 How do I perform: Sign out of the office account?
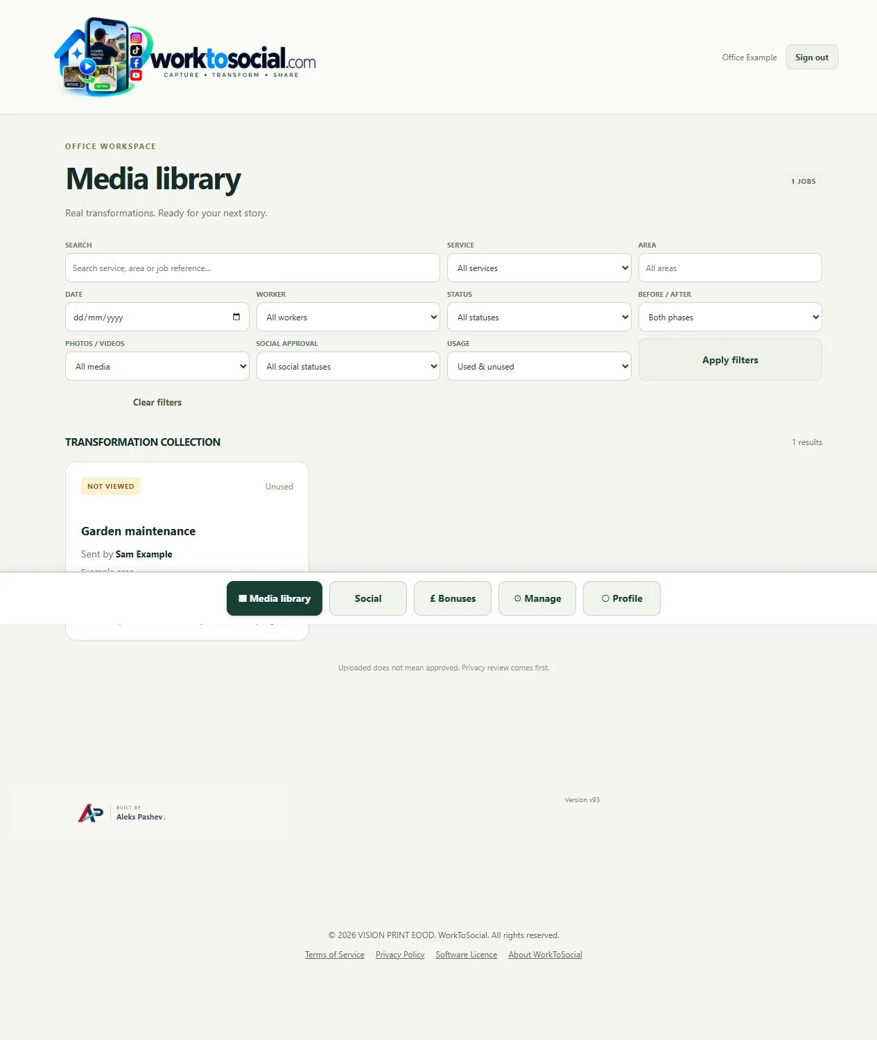[812, 58]
